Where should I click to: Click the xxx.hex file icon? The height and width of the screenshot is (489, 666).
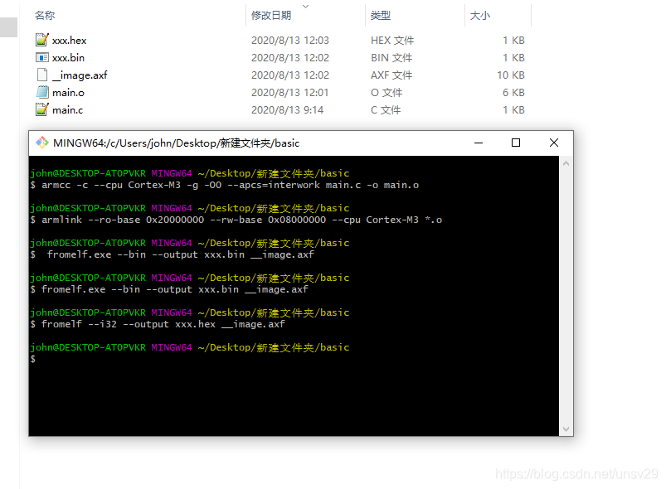(42, 40)
